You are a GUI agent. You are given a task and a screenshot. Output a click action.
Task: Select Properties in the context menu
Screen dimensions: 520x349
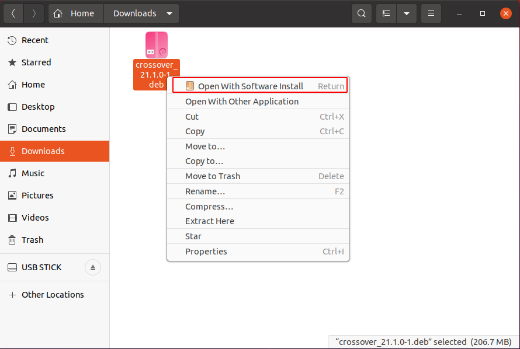coord(206,252)
